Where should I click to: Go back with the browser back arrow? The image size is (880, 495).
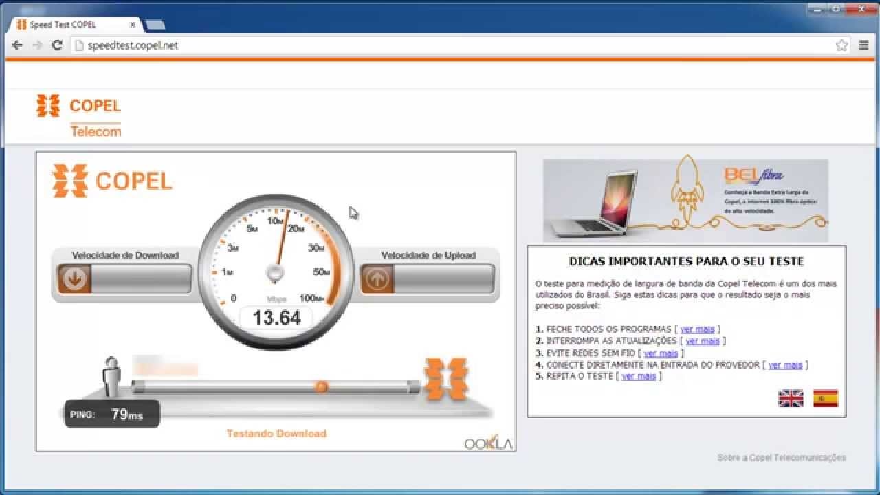point(17,45)
